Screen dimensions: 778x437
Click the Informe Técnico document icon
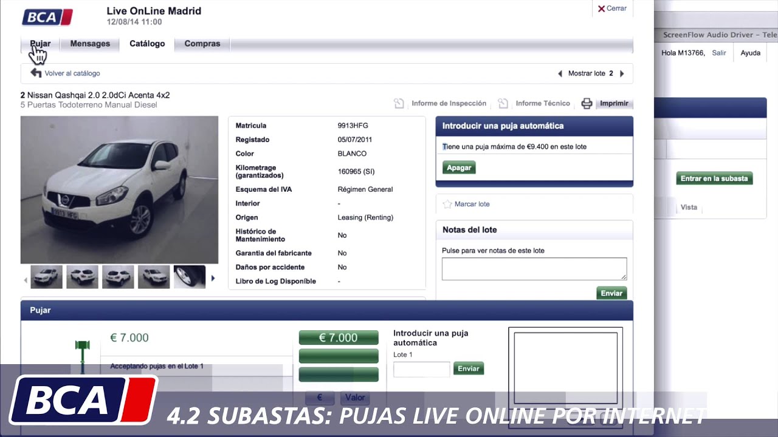(503, 103)
